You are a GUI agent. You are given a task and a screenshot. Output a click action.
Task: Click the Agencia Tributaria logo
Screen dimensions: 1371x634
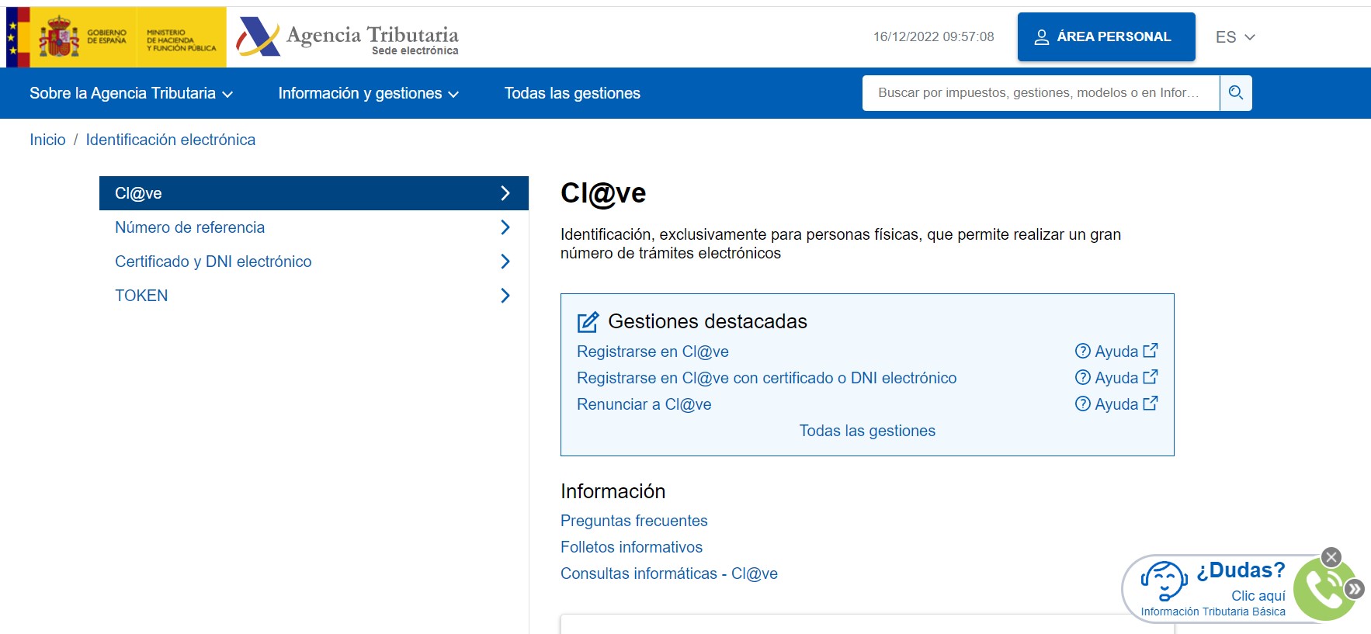click(347, 37)
